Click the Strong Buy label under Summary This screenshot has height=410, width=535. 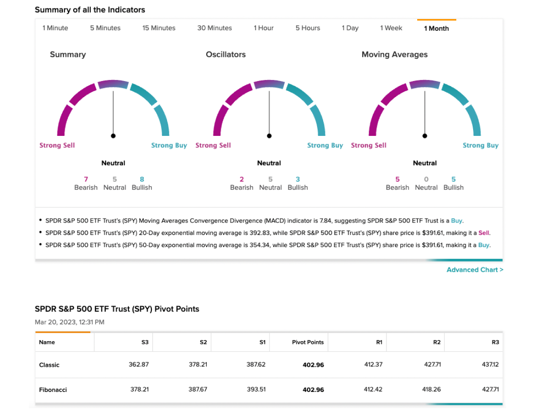169,145
